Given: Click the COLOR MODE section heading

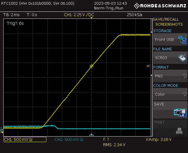Looking at the screenshot, I should [166, 86].
